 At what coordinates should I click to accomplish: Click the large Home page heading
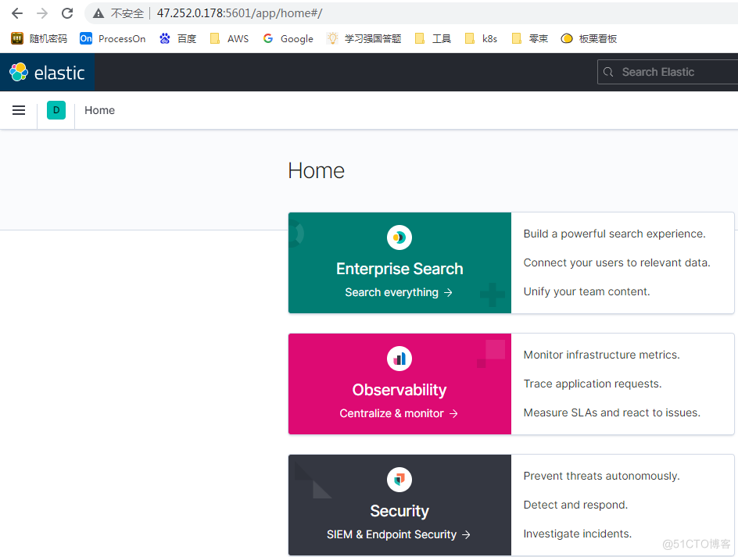click(x=317, y=171)
